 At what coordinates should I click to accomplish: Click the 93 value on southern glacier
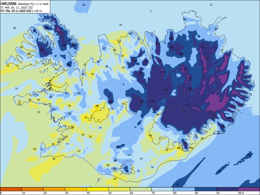pyautogui.click(x=127, y=171)
